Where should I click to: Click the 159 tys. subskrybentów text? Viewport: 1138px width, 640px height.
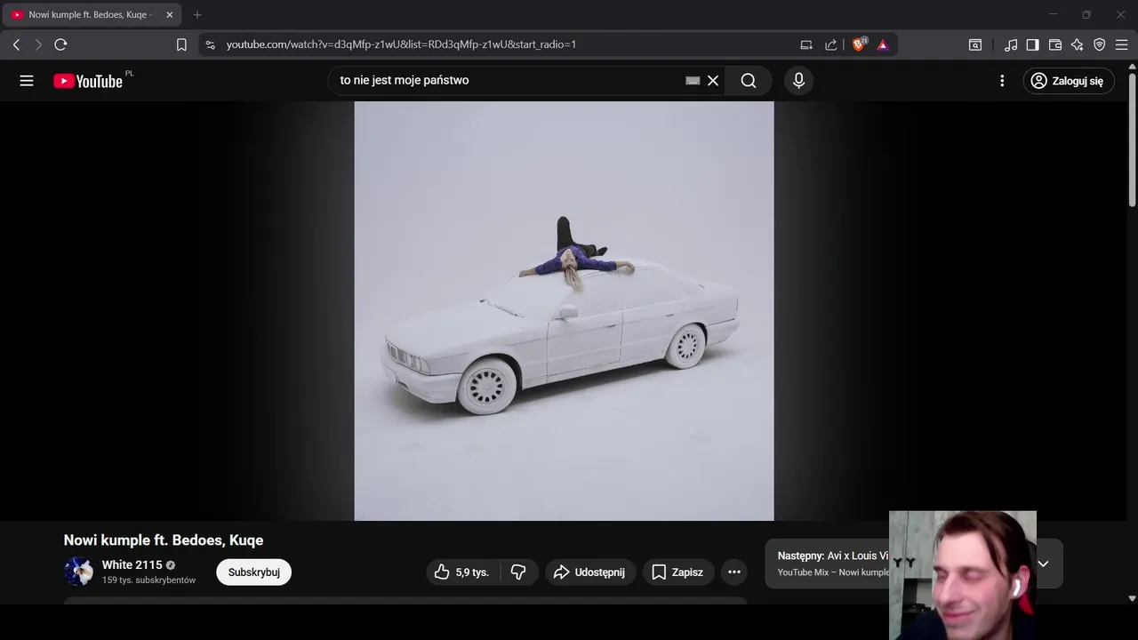coord(148,580)
